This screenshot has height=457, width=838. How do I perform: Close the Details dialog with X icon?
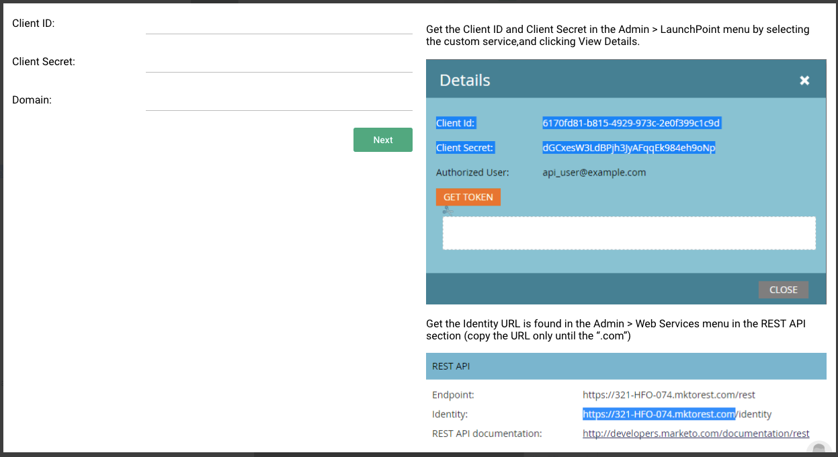coord(804,81)
